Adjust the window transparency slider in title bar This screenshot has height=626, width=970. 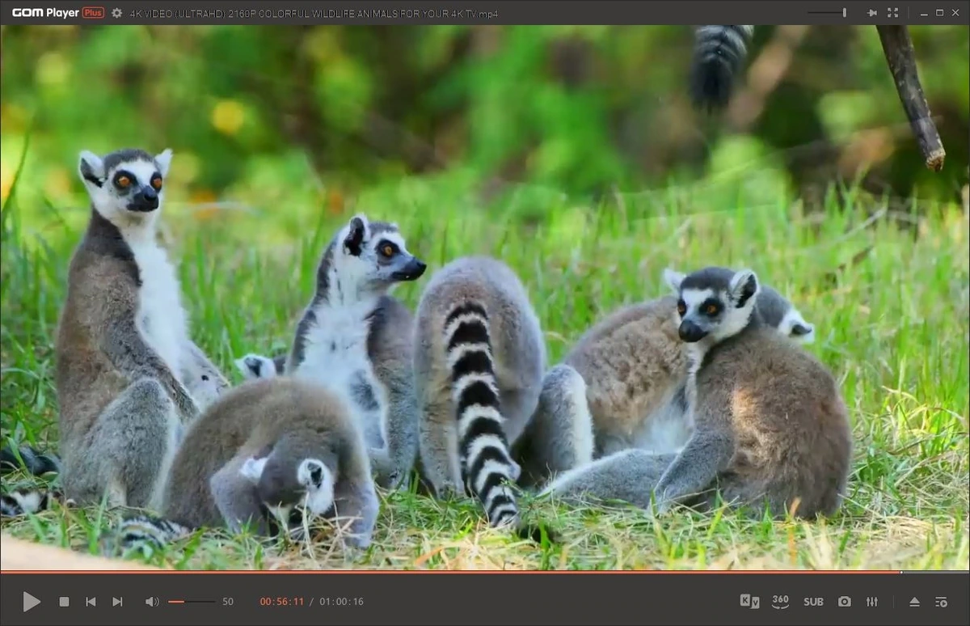pyautogui.click(x=827, y=13)
